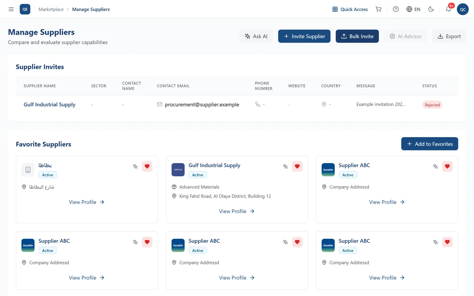Open Quick Access menu

(350, 9)
